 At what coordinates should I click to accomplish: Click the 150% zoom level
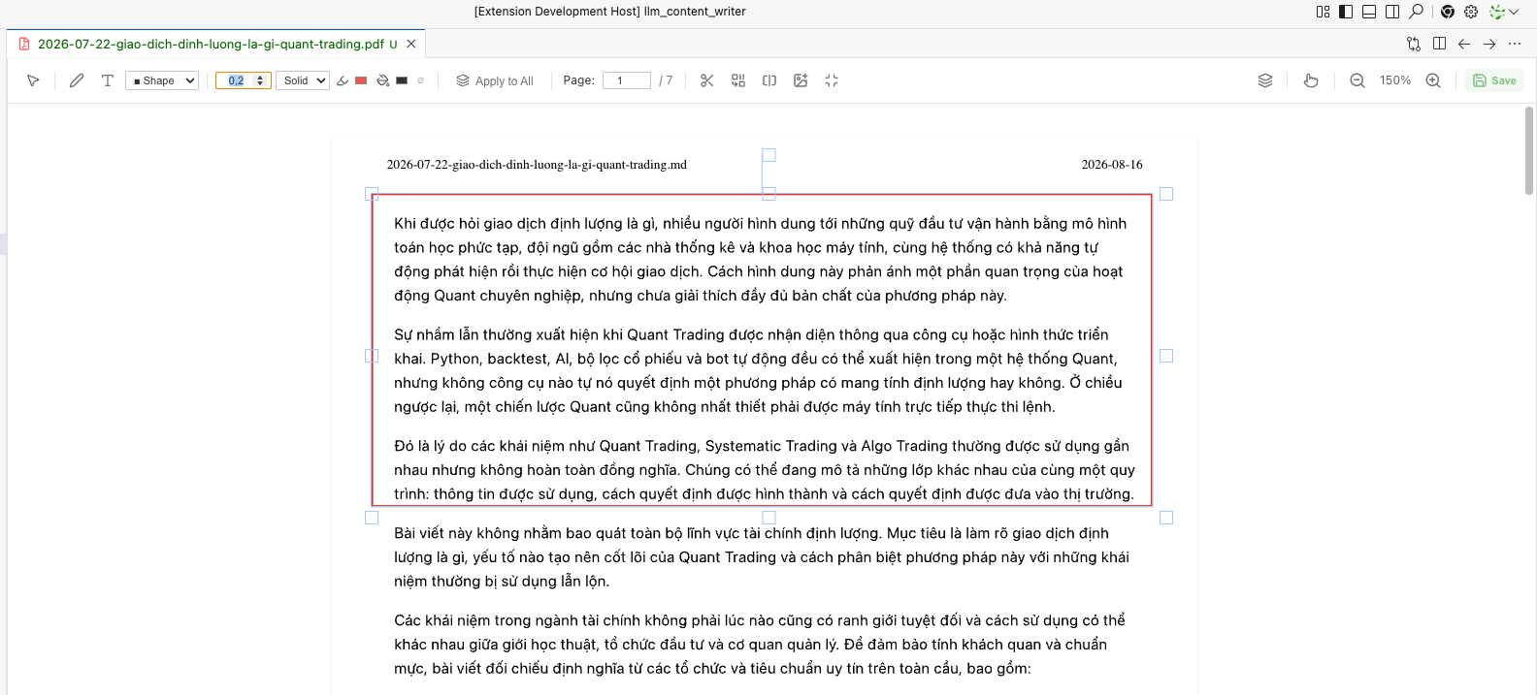[x=1395, y=80]
